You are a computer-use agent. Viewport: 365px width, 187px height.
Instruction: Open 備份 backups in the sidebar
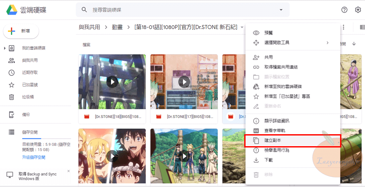point(26,114)
